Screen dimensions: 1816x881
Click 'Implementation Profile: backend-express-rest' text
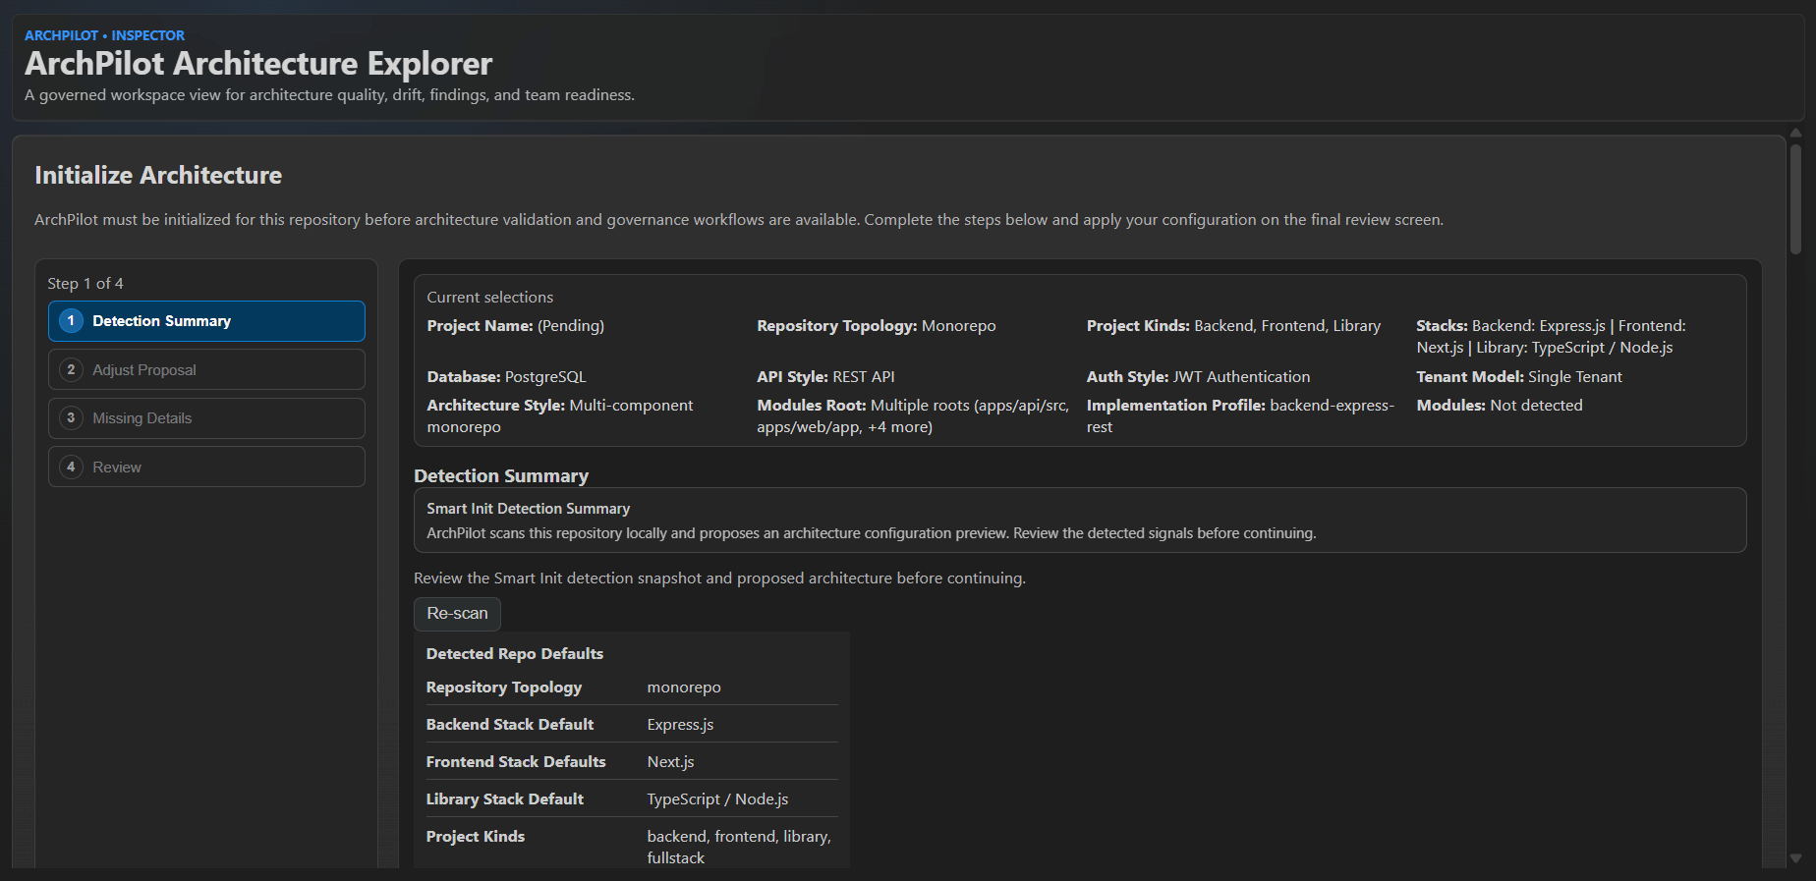1240,416
